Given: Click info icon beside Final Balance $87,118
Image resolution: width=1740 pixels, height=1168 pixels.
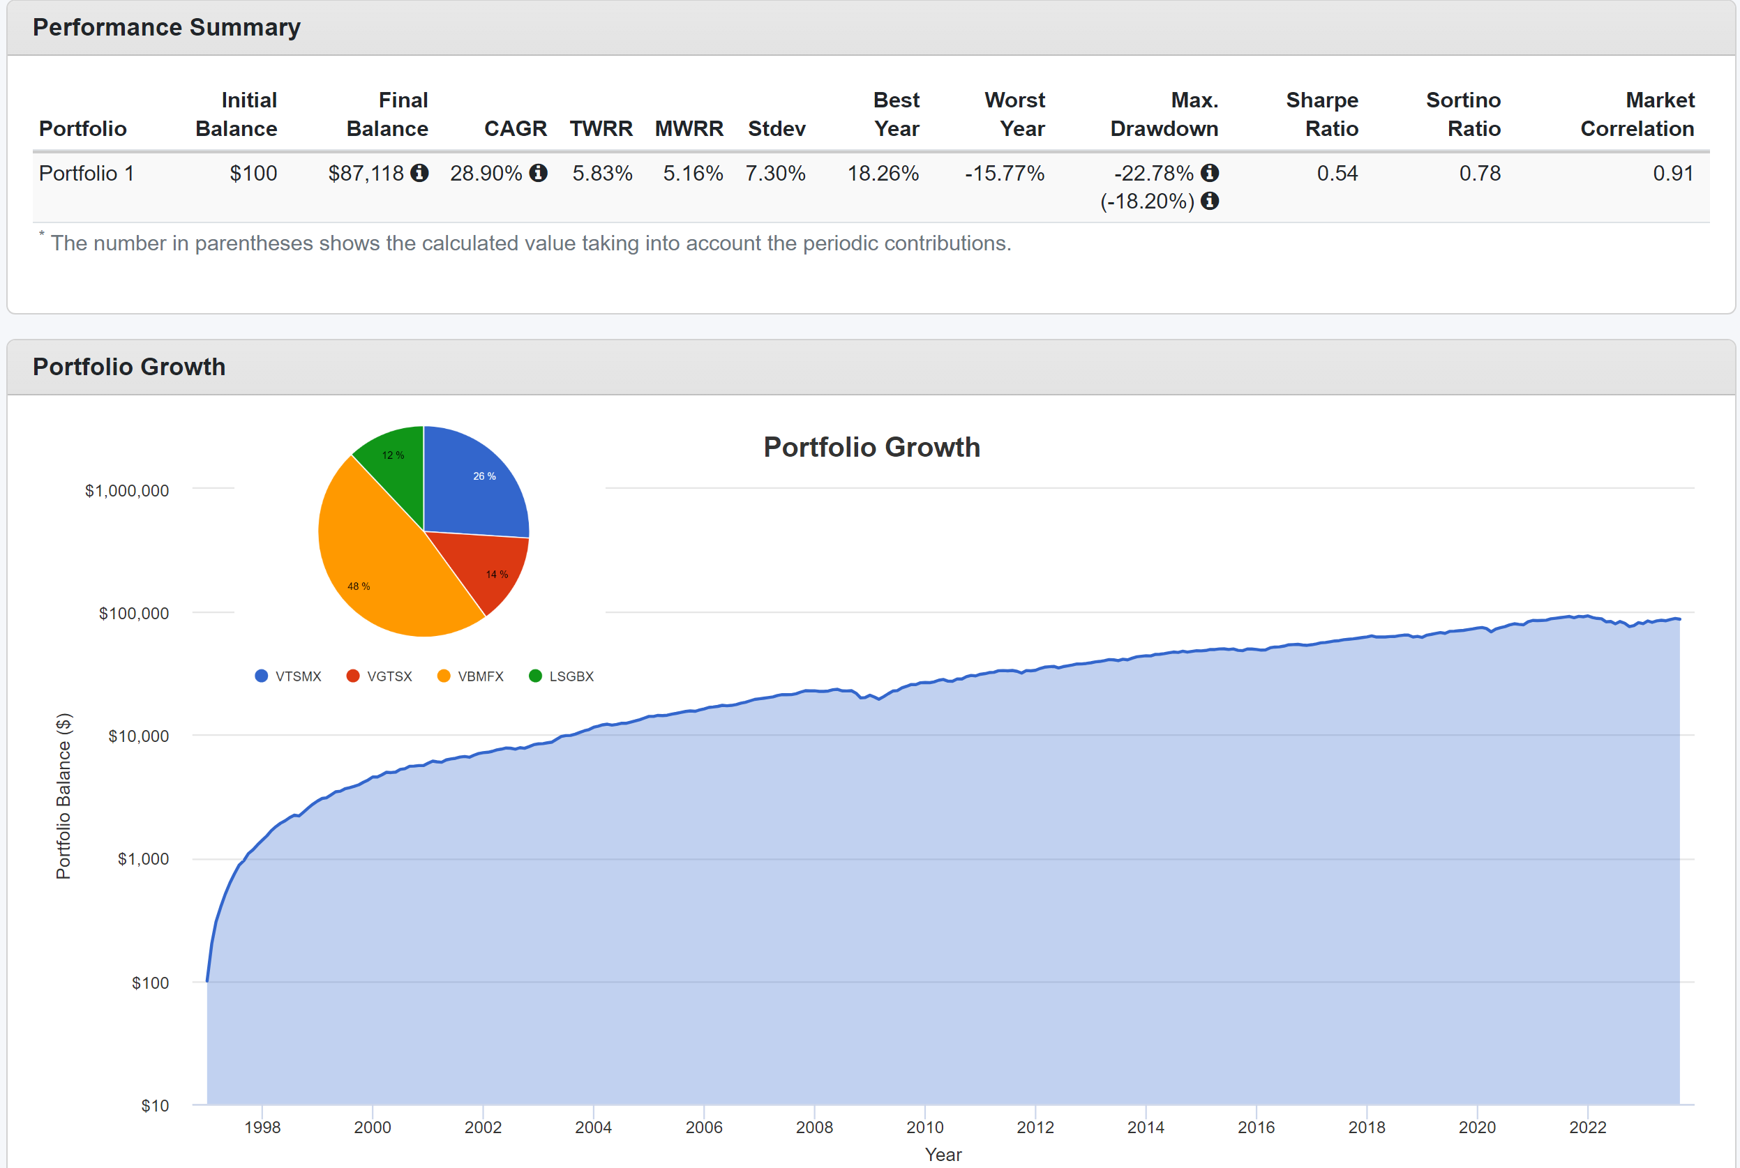Looking at the screenshot, I should pos(419,173).
